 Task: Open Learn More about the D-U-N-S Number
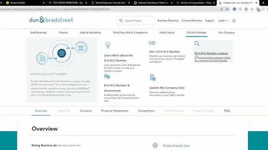[118, 58]
